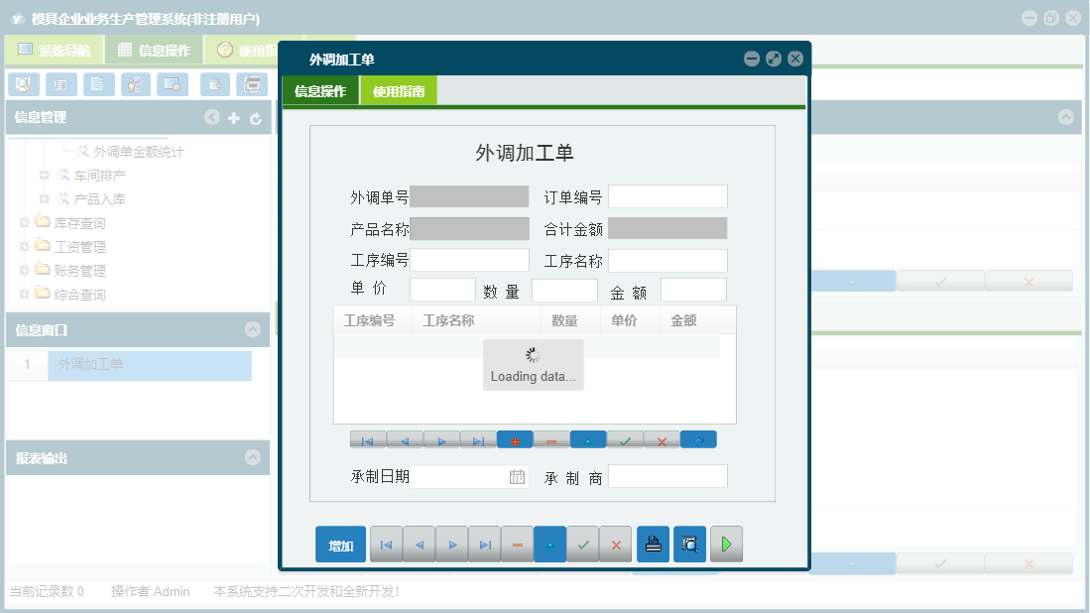This screenshot has height=613, width=1090.
Task: Add a grid row with red plus
Action: click(515, 440)
